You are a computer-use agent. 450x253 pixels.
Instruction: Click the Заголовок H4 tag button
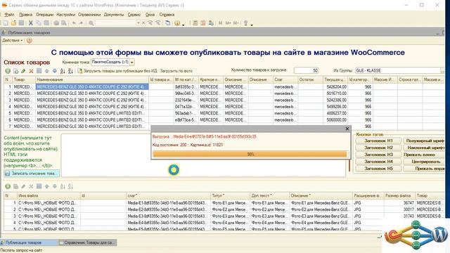click(378, 162)
